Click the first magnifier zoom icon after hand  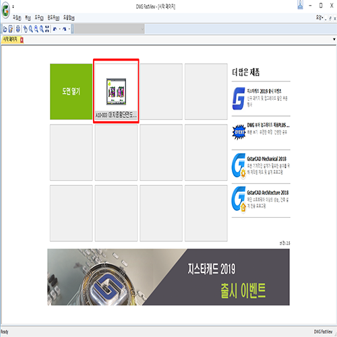coord(31,29)
